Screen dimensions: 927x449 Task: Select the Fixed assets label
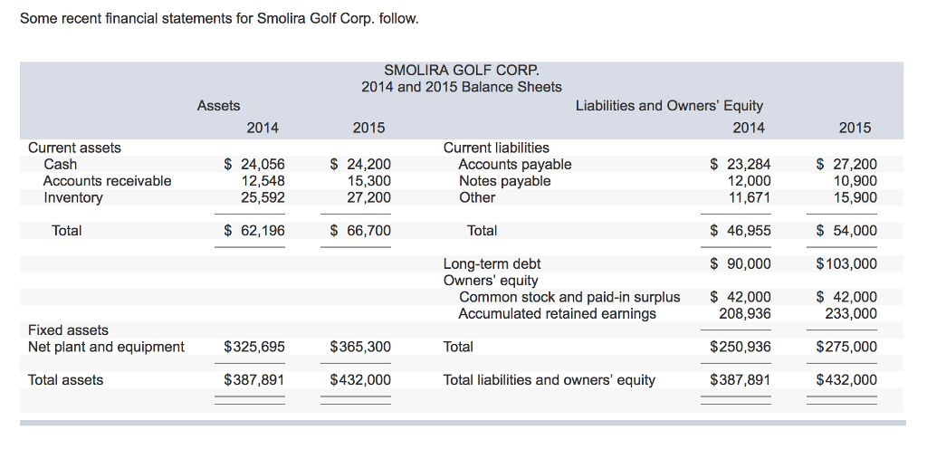pos(69,330)
